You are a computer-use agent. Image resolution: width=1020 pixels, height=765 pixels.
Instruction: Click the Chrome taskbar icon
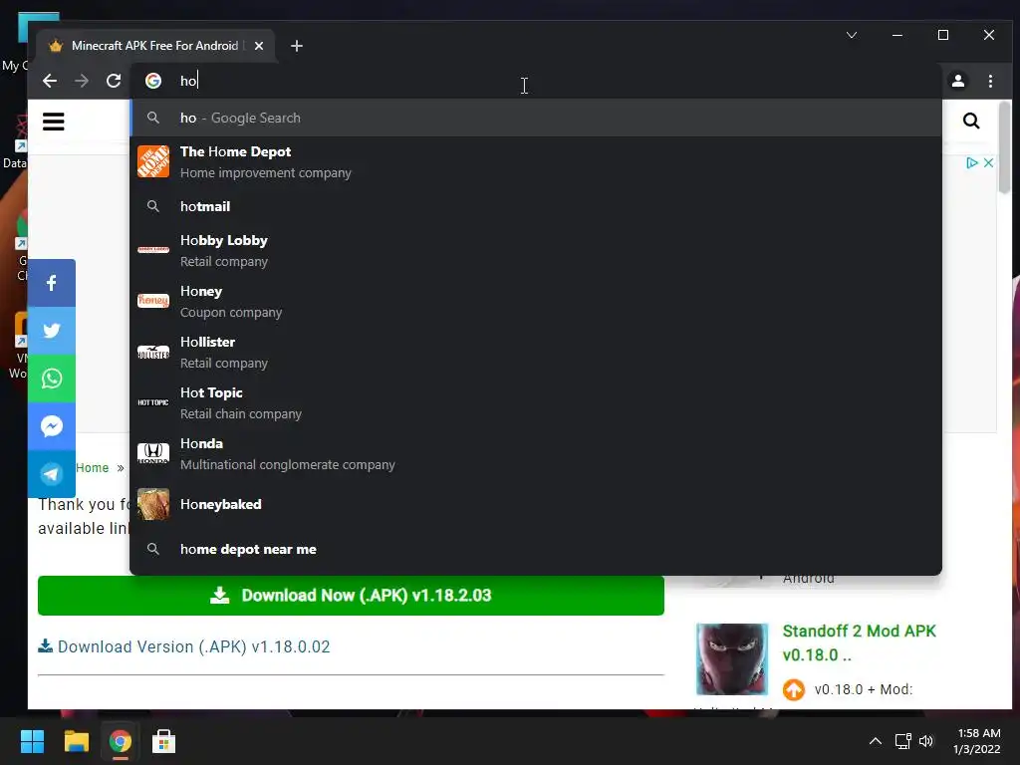(120, 741)
